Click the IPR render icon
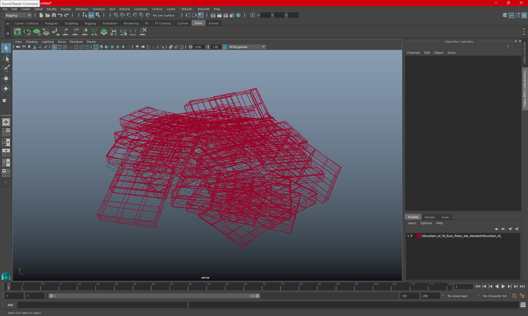The height and width of the screenshot is (316, 528). click(x=226, y=15)
